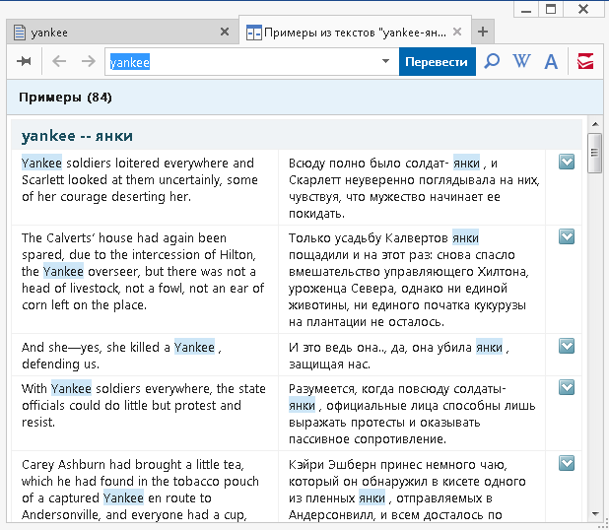Image resolution: width=609 pixels, height=530 pixels.
Task: Go forward with the right arrow
Action: click(89, 61)
